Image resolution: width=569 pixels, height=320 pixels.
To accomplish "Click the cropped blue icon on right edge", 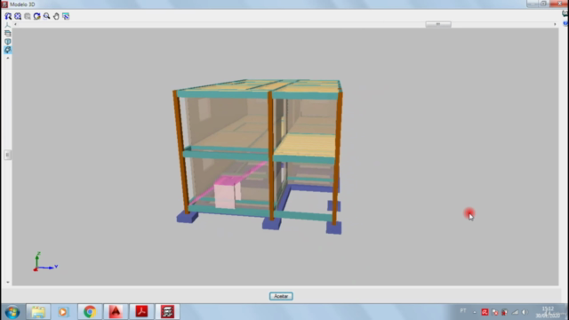I will click(x=565, y=24).
